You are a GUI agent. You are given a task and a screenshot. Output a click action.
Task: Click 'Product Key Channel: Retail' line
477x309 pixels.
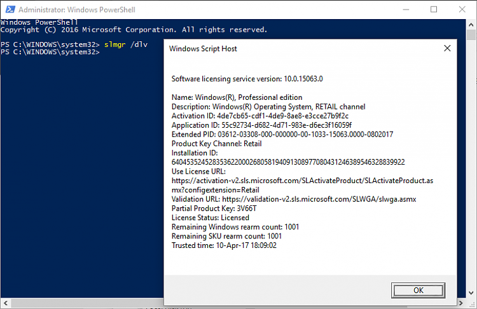point(216,144)
